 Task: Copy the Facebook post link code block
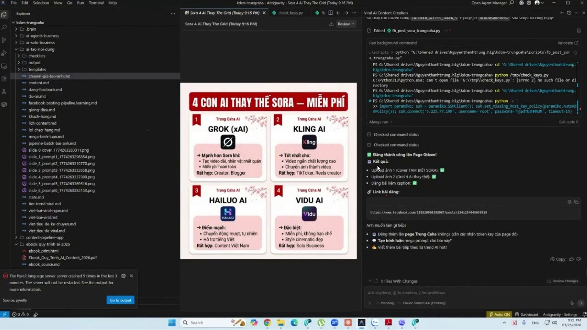coord(576,202)
